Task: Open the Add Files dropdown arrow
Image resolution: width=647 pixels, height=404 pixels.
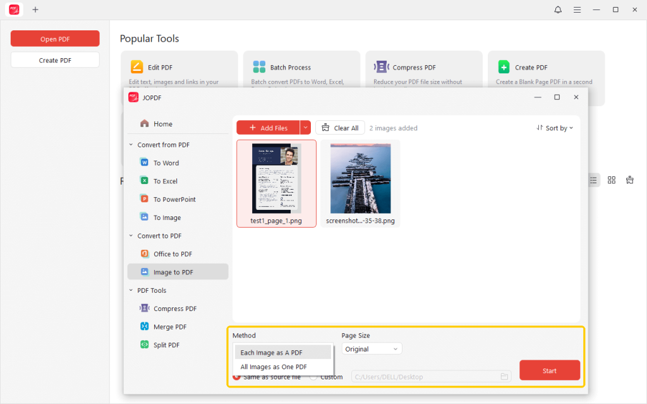Action: point(306,128)
